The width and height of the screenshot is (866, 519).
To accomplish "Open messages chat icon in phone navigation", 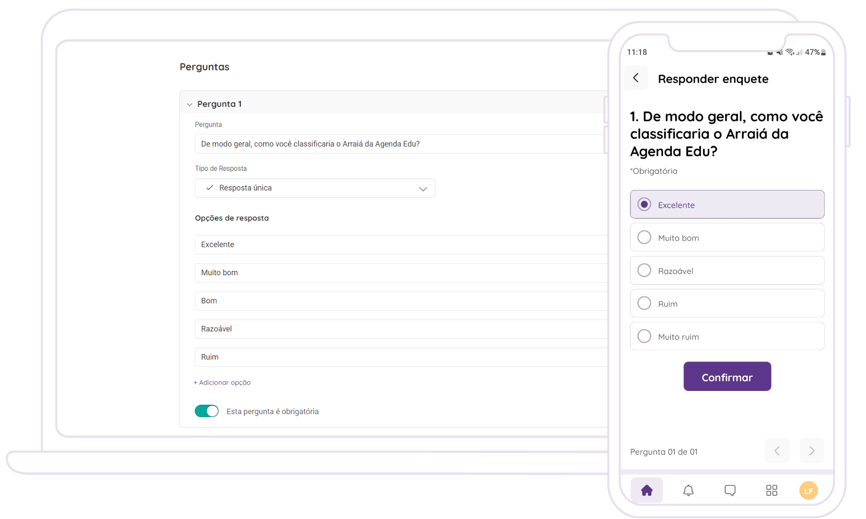I will point(730,490).
